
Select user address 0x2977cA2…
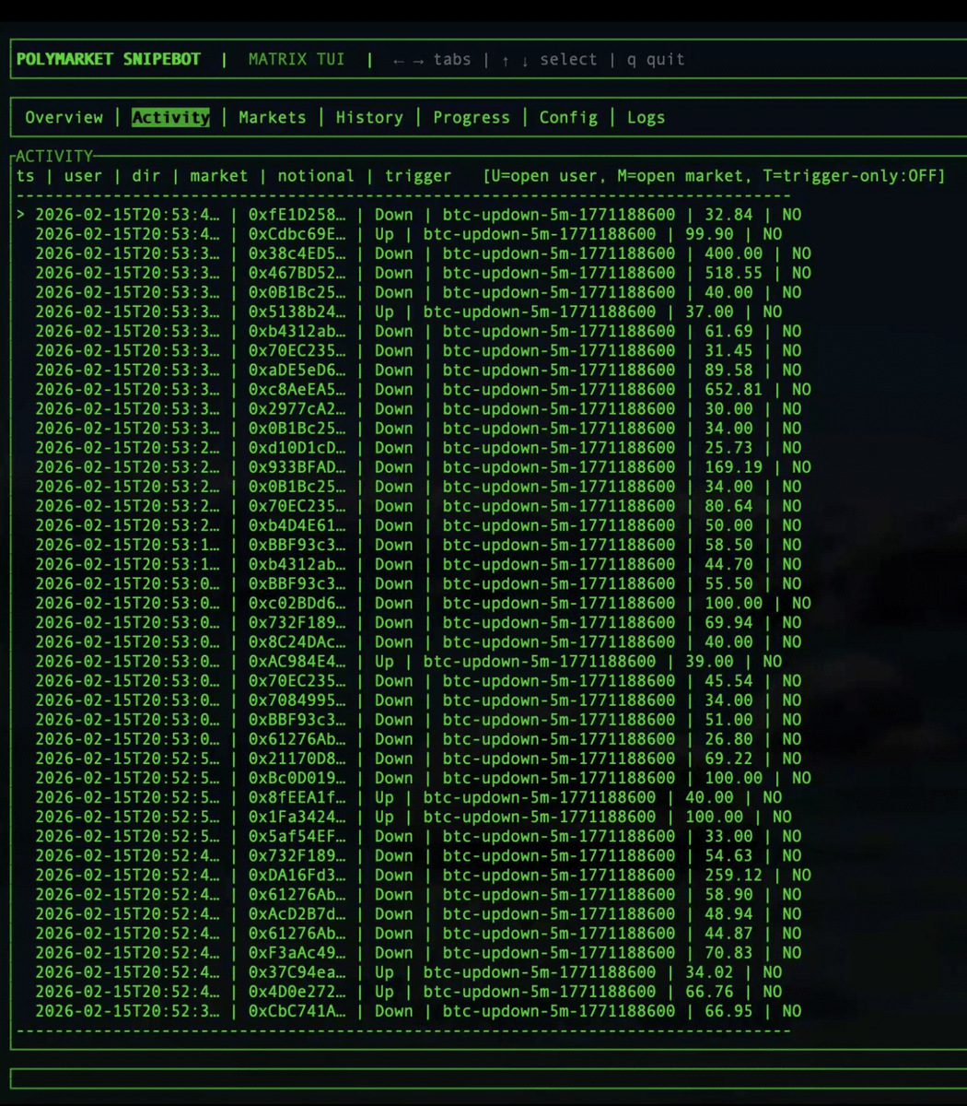[x=297, y=408]
